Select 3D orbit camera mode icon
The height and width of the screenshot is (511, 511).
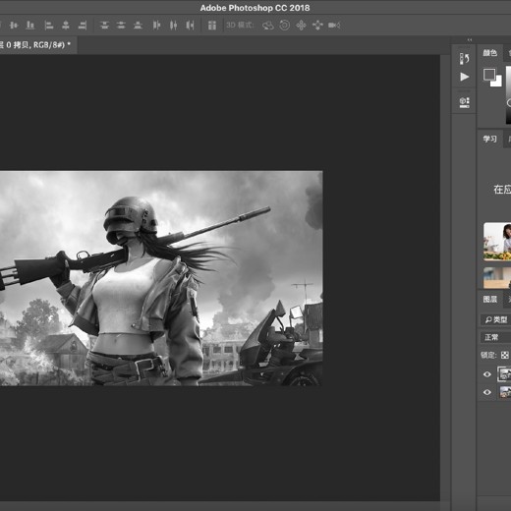(268, 26)
